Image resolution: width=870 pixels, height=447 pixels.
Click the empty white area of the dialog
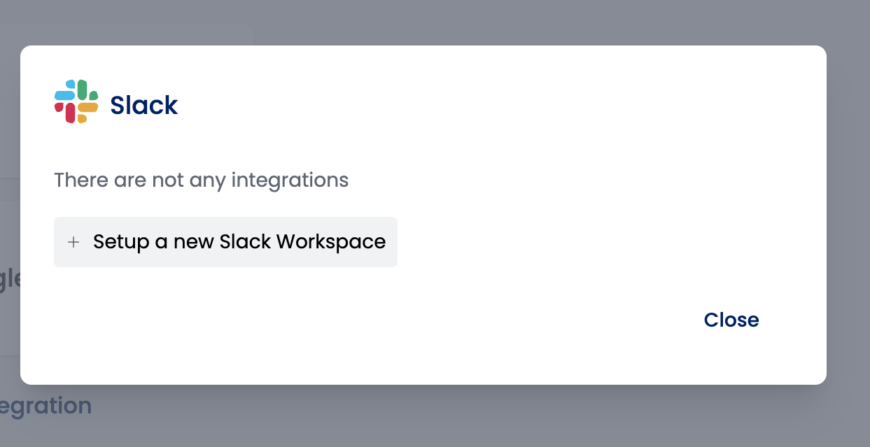560,175
